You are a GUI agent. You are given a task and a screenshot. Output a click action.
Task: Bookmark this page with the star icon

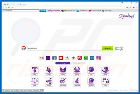pyautogui.click(x=127, y=7)
